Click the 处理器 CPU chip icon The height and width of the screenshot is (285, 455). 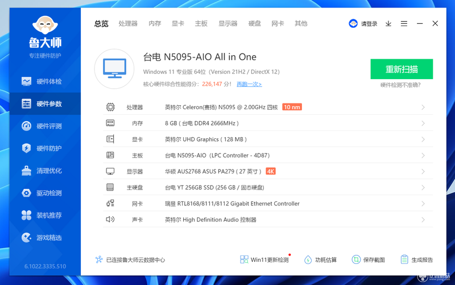pos(110,107)
